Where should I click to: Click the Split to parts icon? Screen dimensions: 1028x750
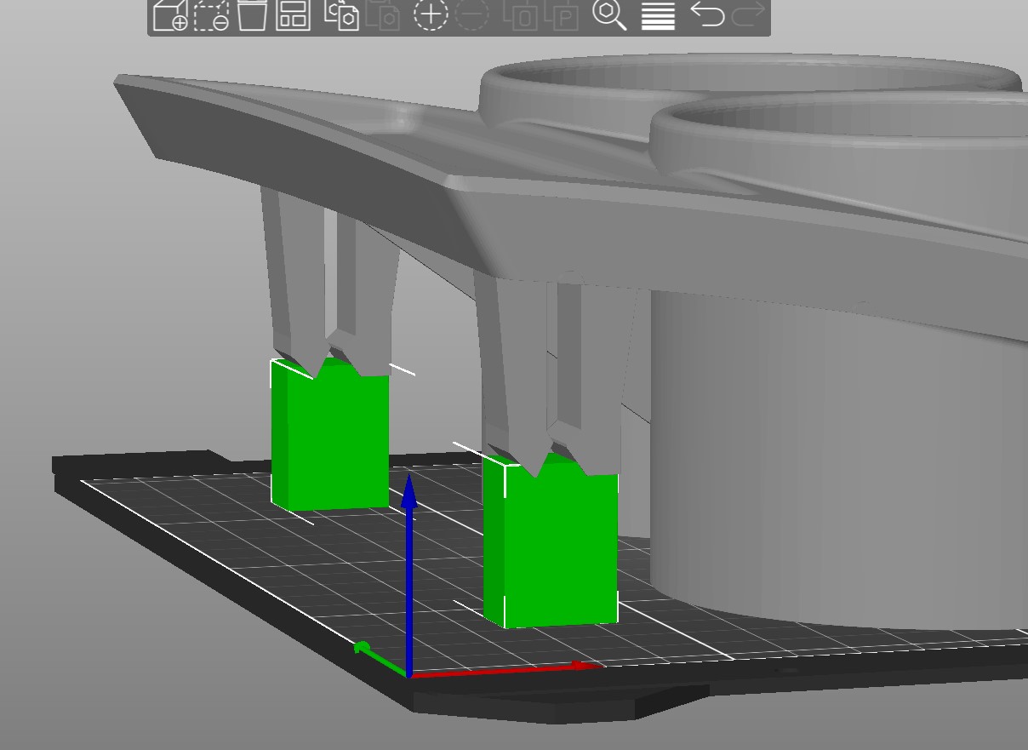[562, 14]
